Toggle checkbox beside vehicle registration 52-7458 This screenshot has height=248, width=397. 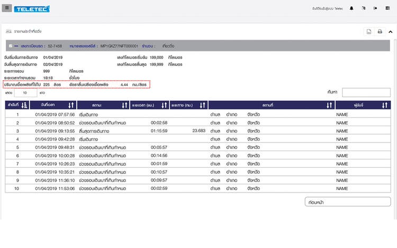tap(10, 46)
